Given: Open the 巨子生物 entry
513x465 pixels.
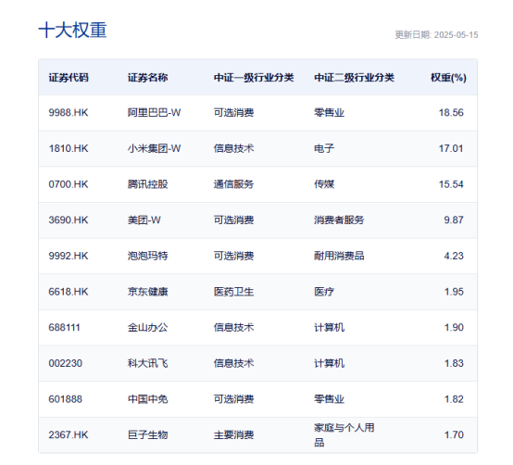Looking at the screenshot, I should 147,434.
